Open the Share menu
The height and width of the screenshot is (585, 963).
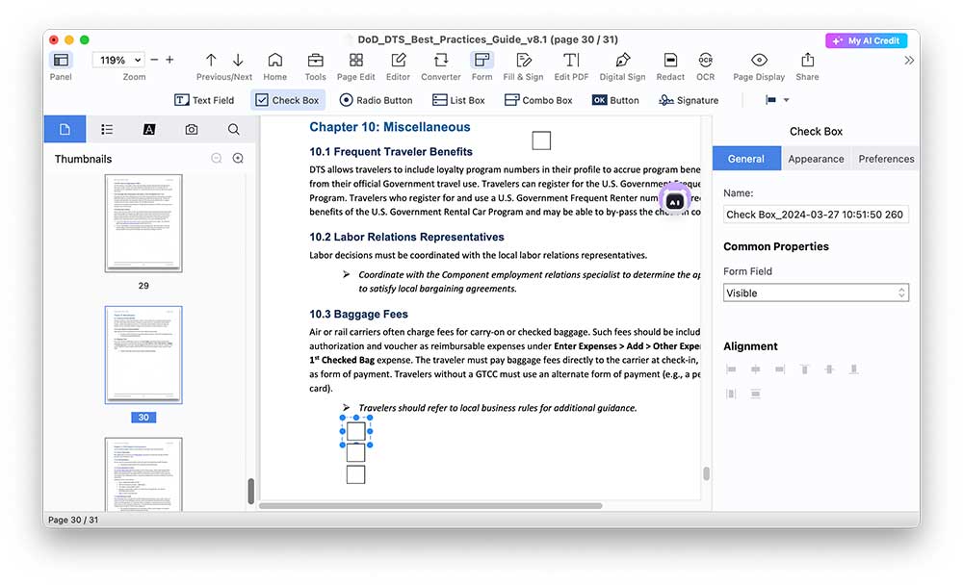click(807, 60)
